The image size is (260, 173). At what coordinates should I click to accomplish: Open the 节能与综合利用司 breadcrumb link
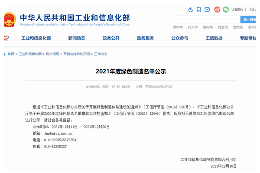click(x=77, y=54)
